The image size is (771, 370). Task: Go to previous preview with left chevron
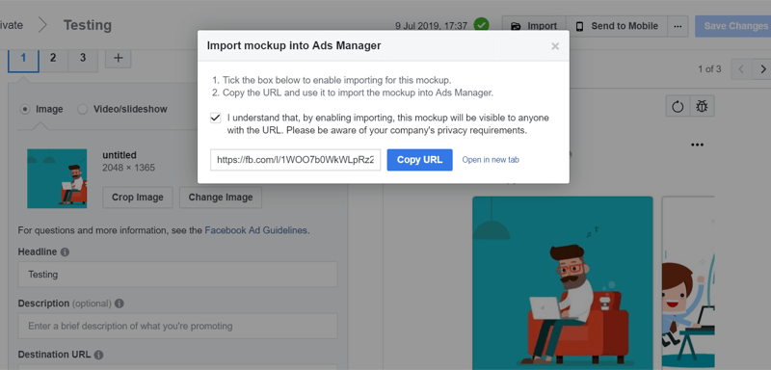coord(742,69)
